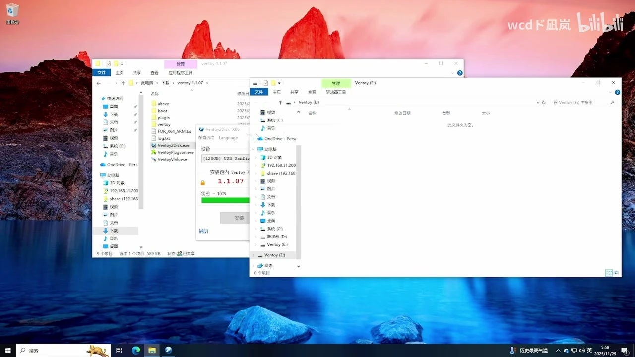Open 查看 tab in ventoy-1.1.07 window

point(155,73)
